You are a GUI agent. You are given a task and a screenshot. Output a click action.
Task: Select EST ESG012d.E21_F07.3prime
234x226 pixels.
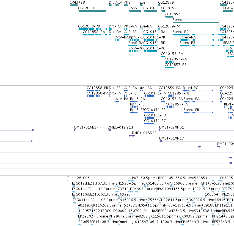click(x=93, y=183)
